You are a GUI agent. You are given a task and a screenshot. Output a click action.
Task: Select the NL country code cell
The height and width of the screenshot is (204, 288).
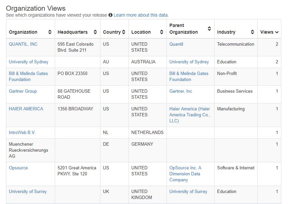click(x=114, y=133)
